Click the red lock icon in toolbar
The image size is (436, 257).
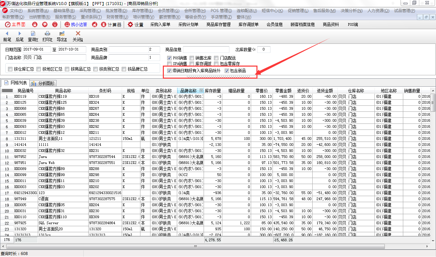click(x=34, y=24)
